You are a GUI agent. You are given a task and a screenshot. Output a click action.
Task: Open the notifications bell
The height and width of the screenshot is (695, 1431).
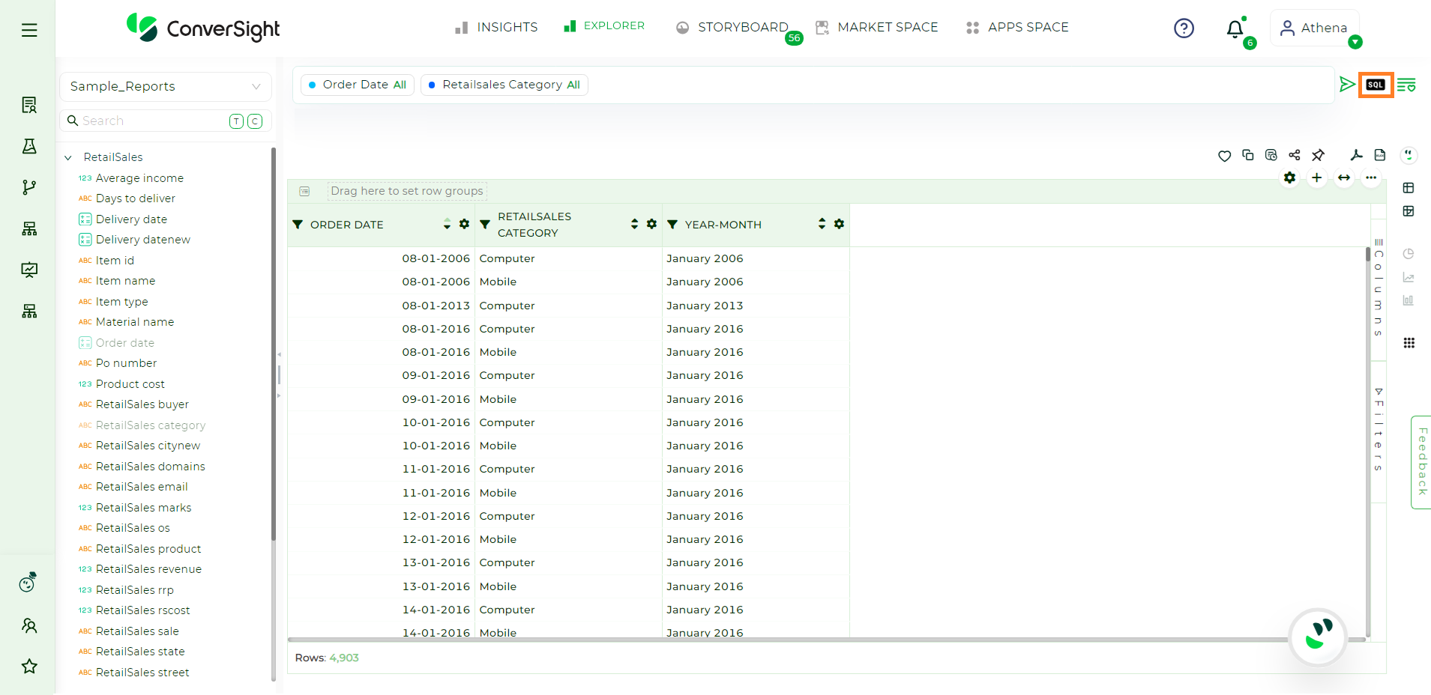1235,29
